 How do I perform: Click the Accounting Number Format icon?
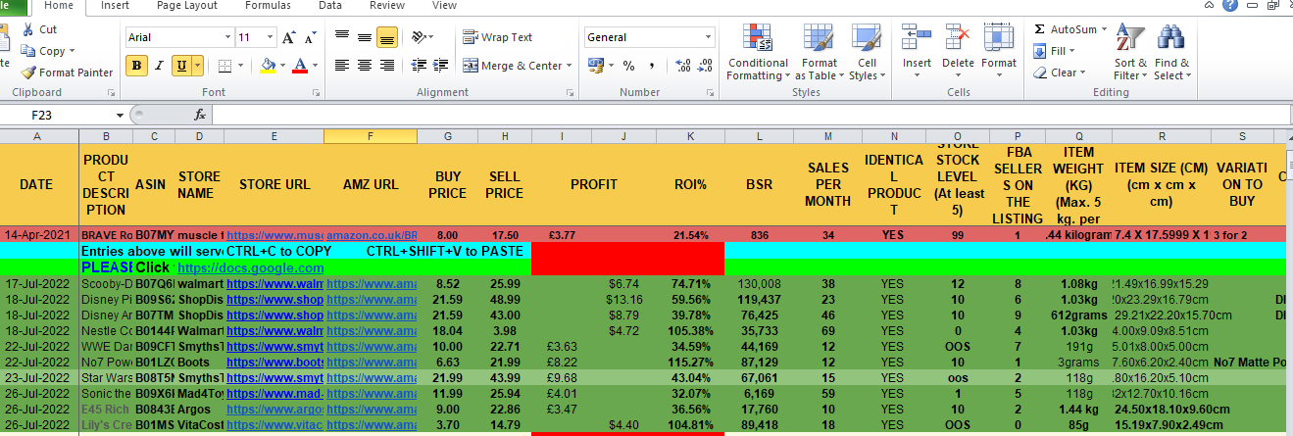(x=594, y=66)
